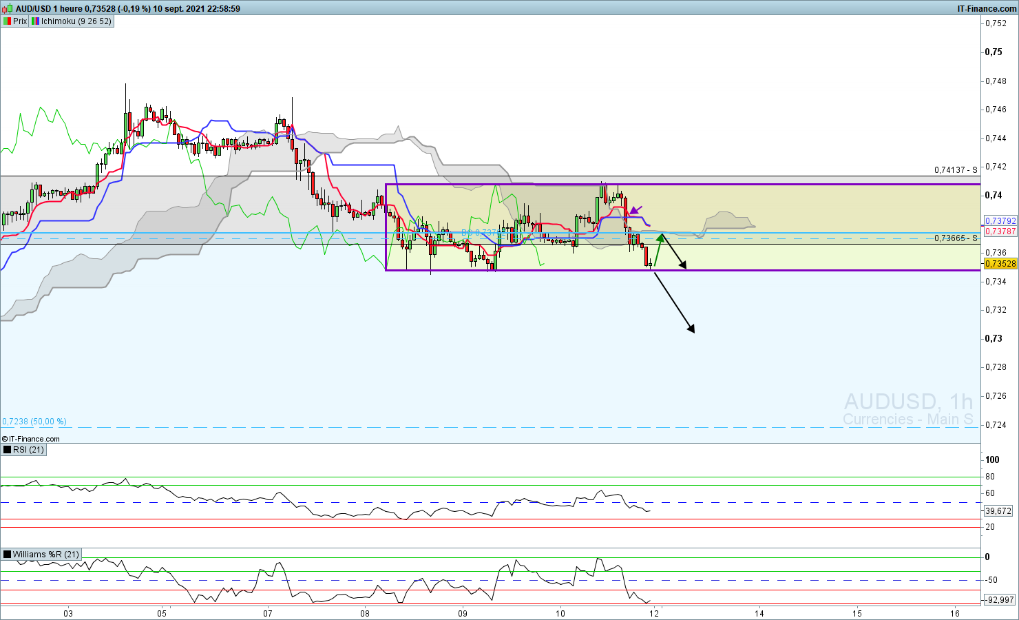Click the 0,746 price axis label
This screenshot has height=620, width=1019.
click(996, 110)
